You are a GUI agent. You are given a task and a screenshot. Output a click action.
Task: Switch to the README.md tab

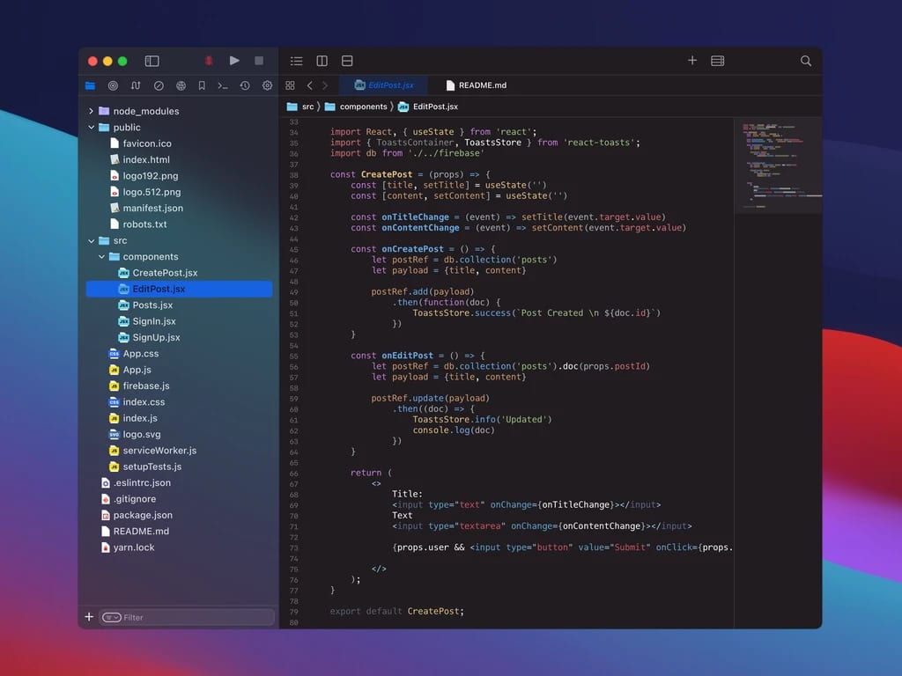477,85
